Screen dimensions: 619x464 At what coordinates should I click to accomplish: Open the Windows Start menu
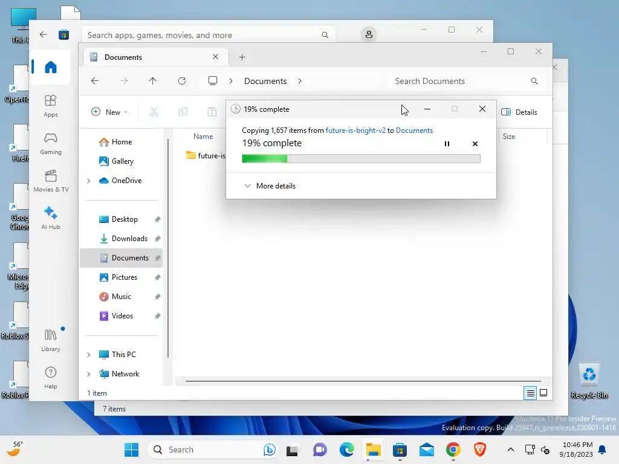point(131,449)
